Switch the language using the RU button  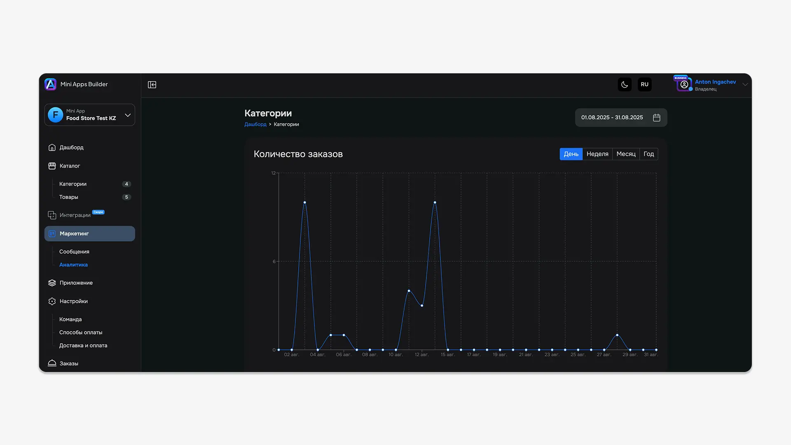tap(645, 84)
